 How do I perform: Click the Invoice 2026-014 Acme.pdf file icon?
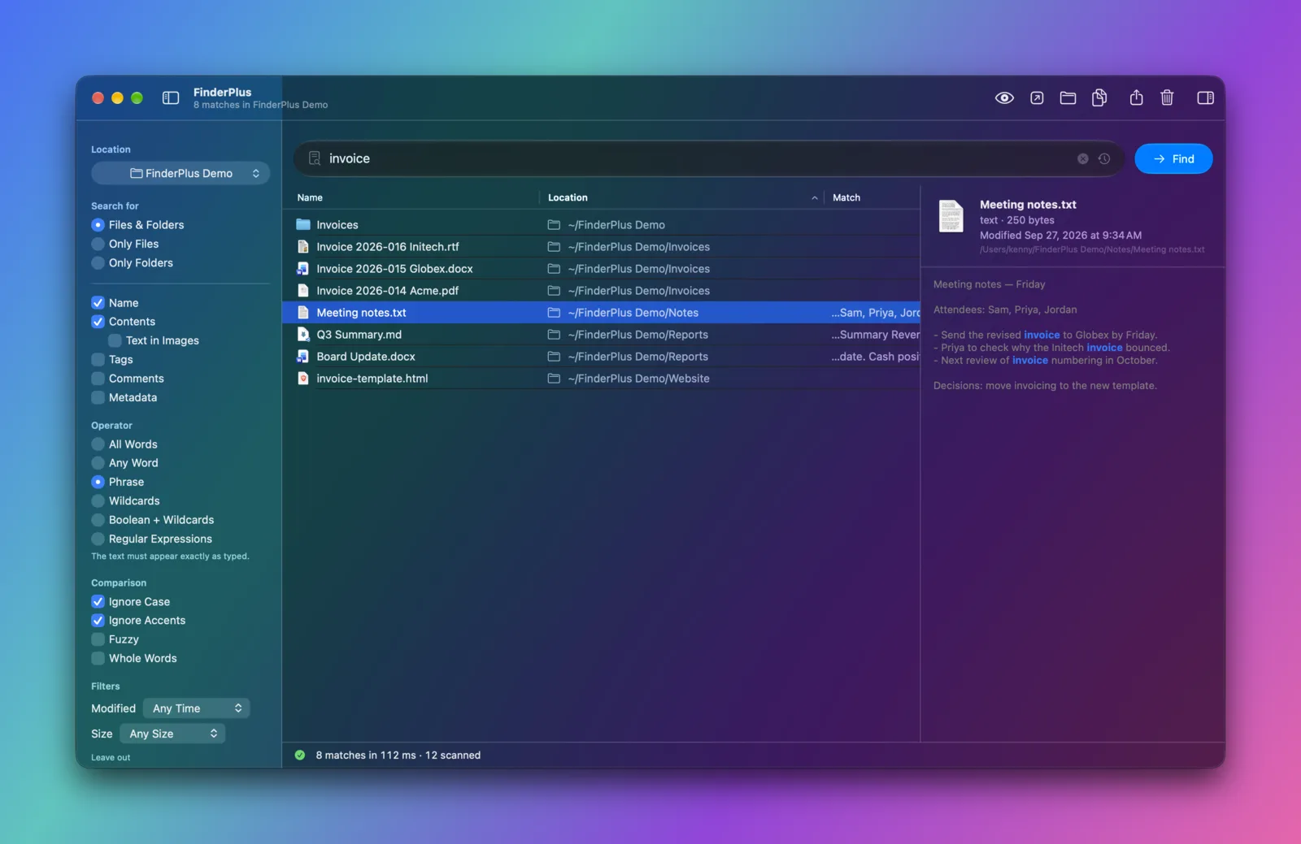coord(303,291)
